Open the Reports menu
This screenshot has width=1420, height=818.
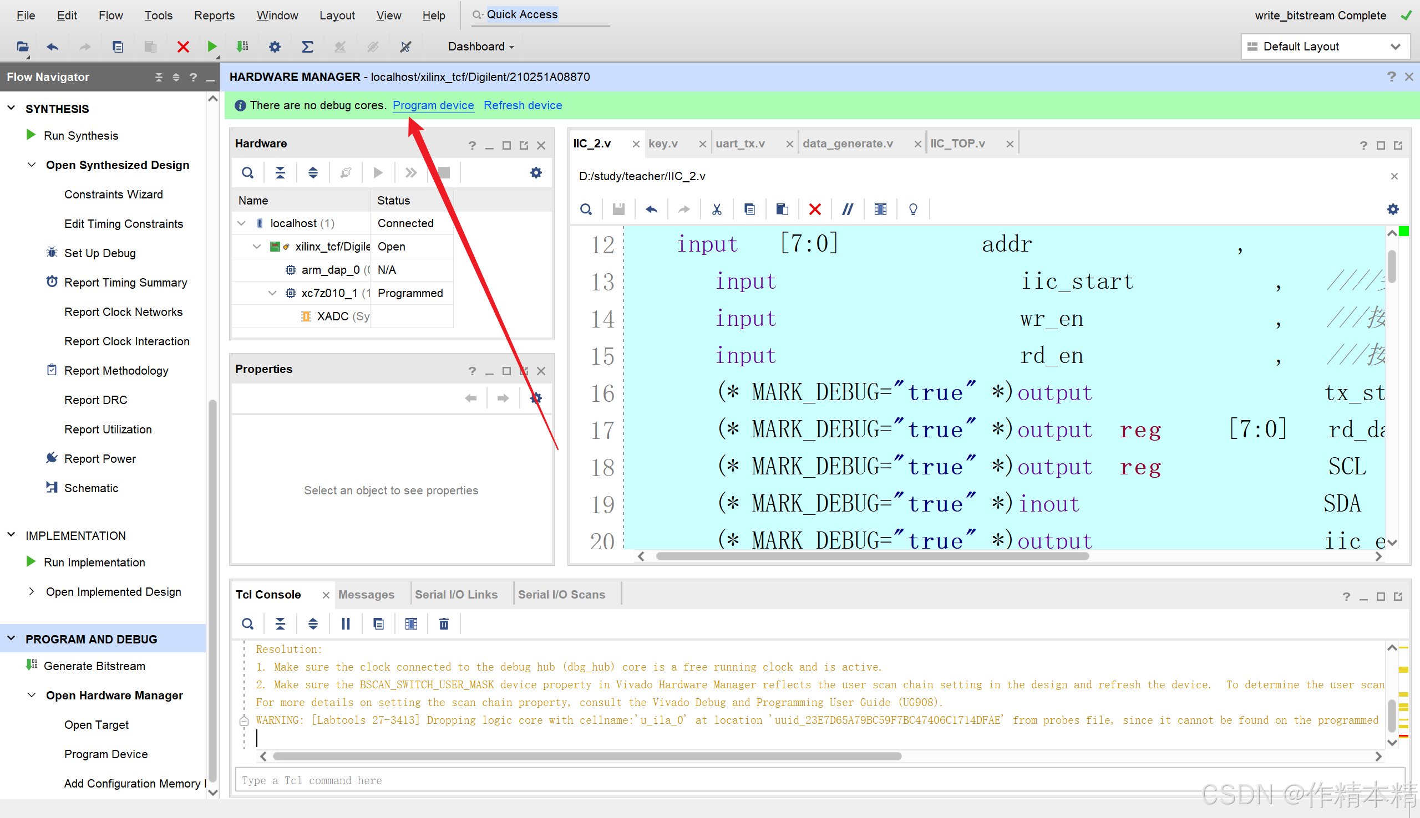pyautogui.click(x=214, y=15)
